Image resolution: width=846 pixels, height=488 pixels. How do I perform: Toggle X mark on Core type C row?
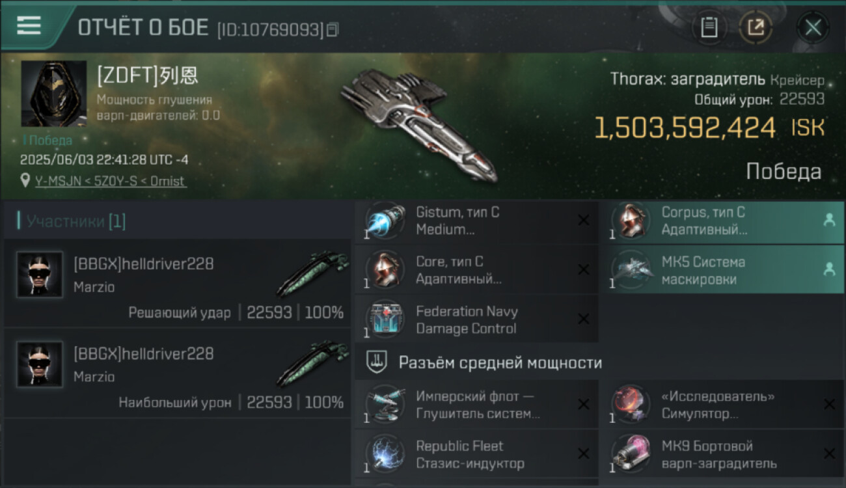(x=583, y=270)
